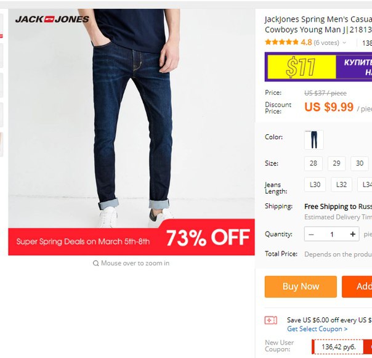Click the red coupon ticket icon
372x358 pixels.
tap(271, 320)
